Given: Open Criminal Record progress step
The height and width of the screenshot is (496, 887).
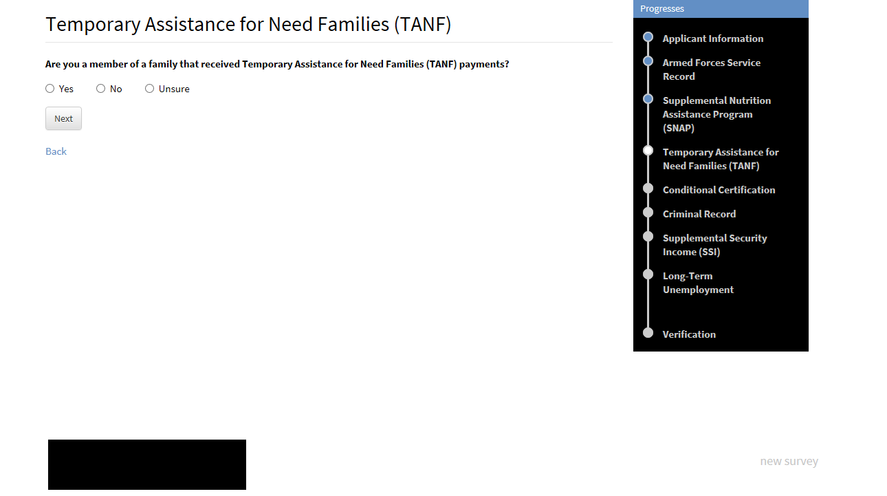Looking at the screenshot, I should pyautogui.click(x=699, y=214).
